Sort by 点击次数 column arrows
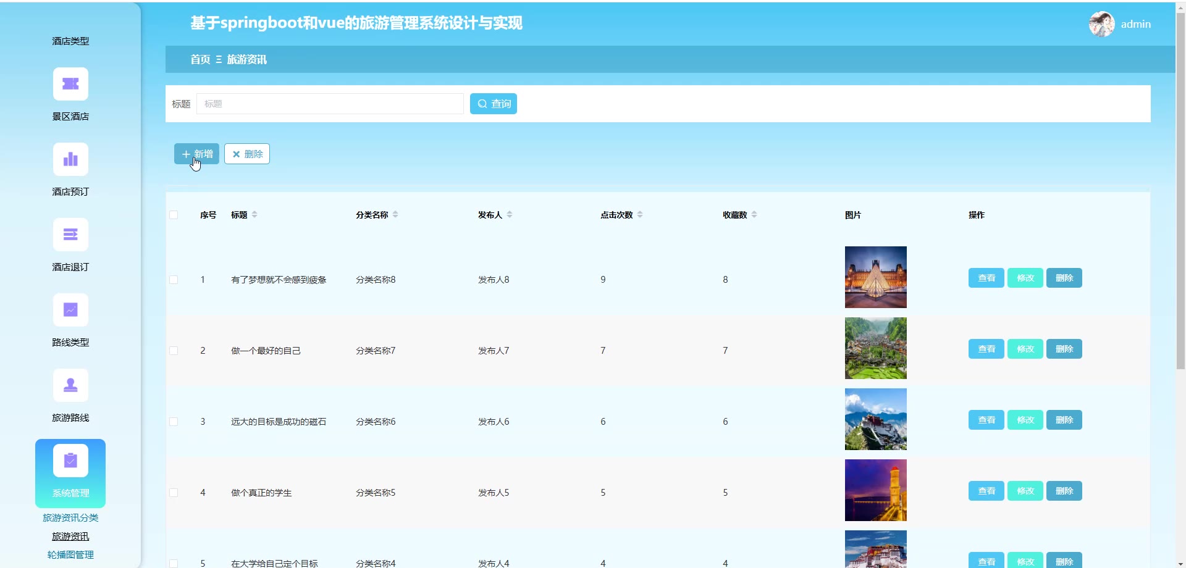Viewport: 1186px width, 568px height. 640,215
